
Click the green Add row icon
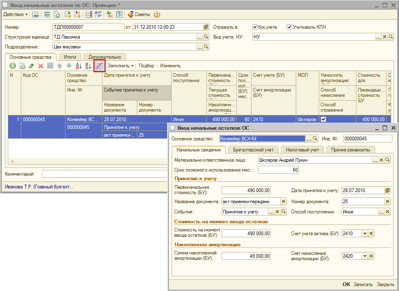tap(13, 66)
